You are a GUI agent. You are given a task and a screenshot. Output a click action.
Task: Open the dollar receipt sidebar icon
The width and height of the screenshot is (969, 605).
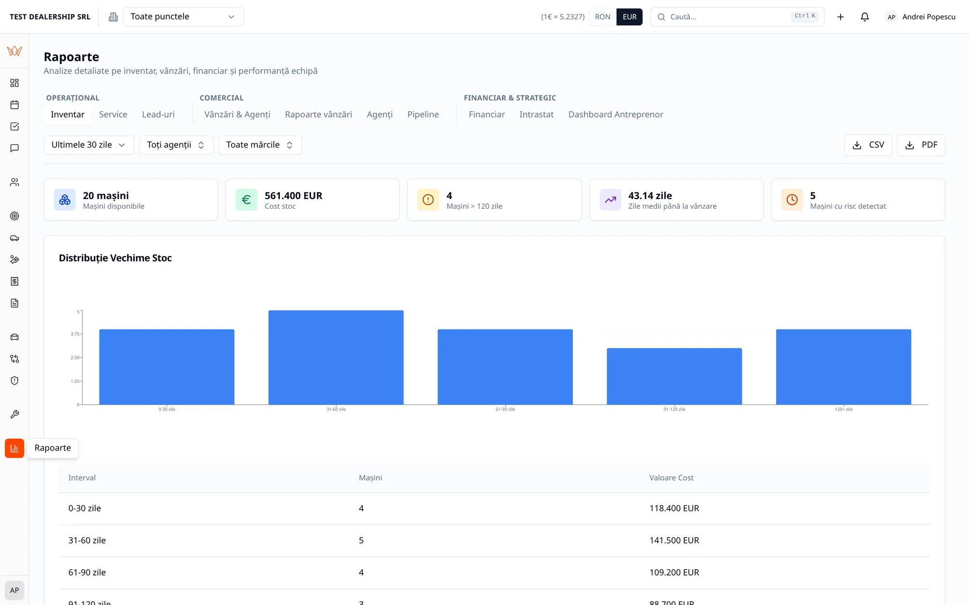pyautogui.click(x=15, y=281)
